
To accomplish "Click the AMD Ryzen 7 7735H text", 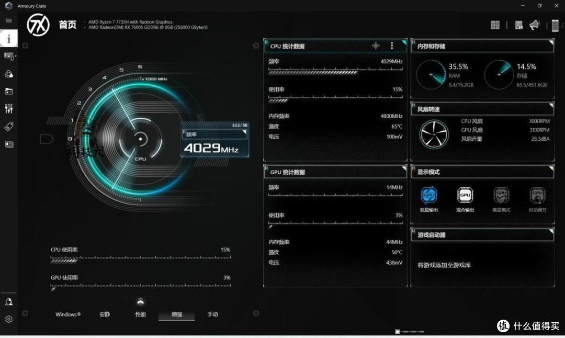I will point(130,22).
